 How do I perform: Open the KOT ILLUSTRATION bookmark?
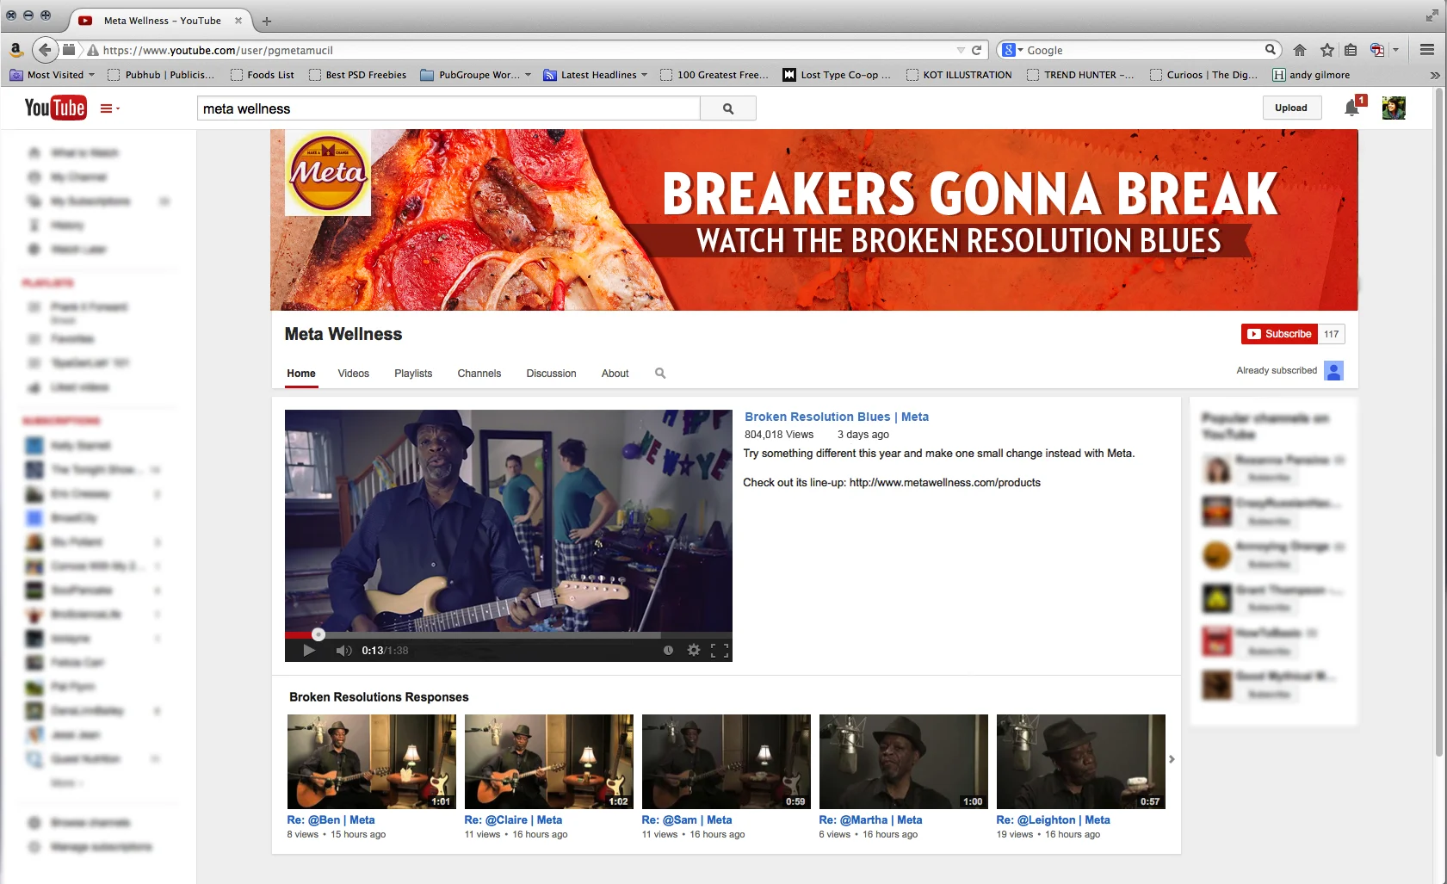[x=959, y=75]
